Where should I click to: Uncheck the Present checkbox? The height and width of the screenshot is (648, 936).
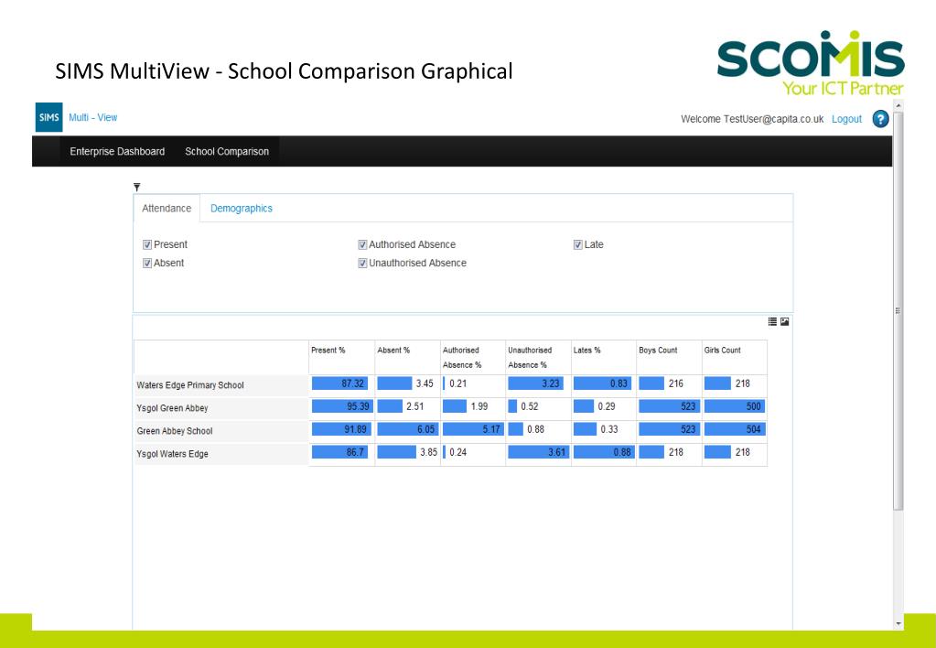click(x=146, y=245)
